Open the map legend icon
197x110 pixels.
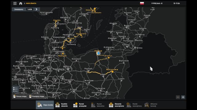(15, 90)
